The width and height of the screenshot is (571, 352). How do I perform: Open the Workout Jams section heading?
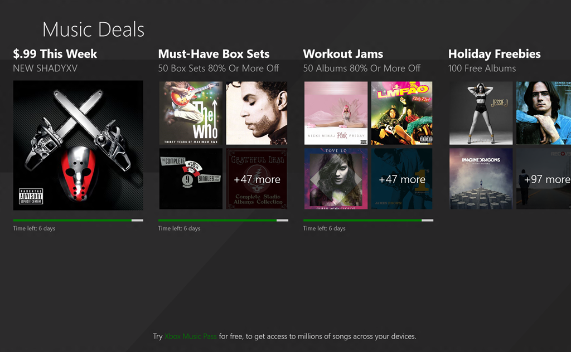343,54
